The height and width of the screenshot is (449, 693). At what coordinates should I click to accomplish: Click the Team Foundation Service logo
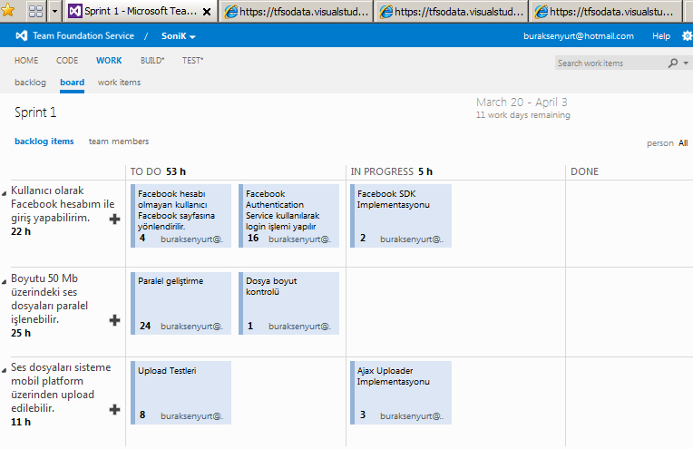point(22,36)
